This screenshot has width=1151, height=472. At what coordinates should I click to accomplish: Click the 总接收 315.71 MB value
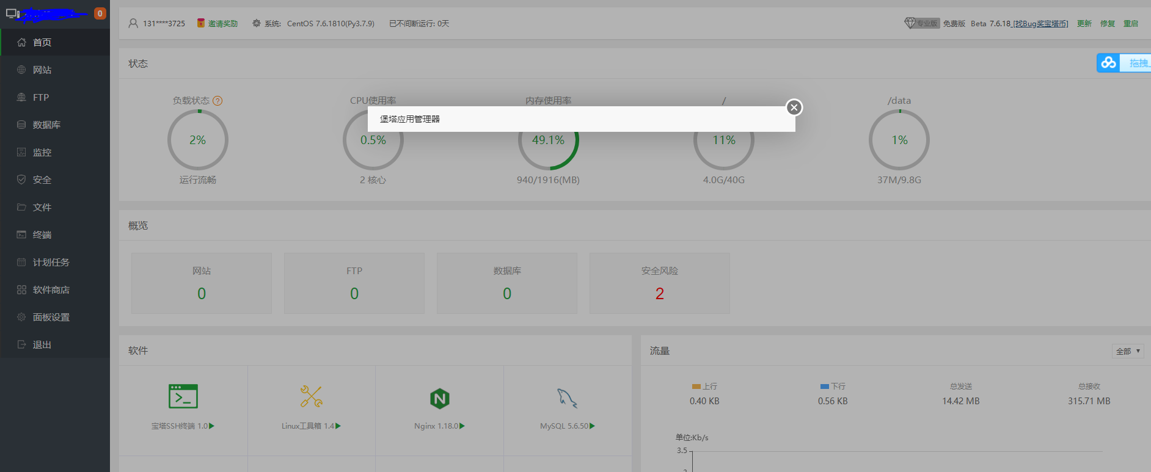[1089, 401]
